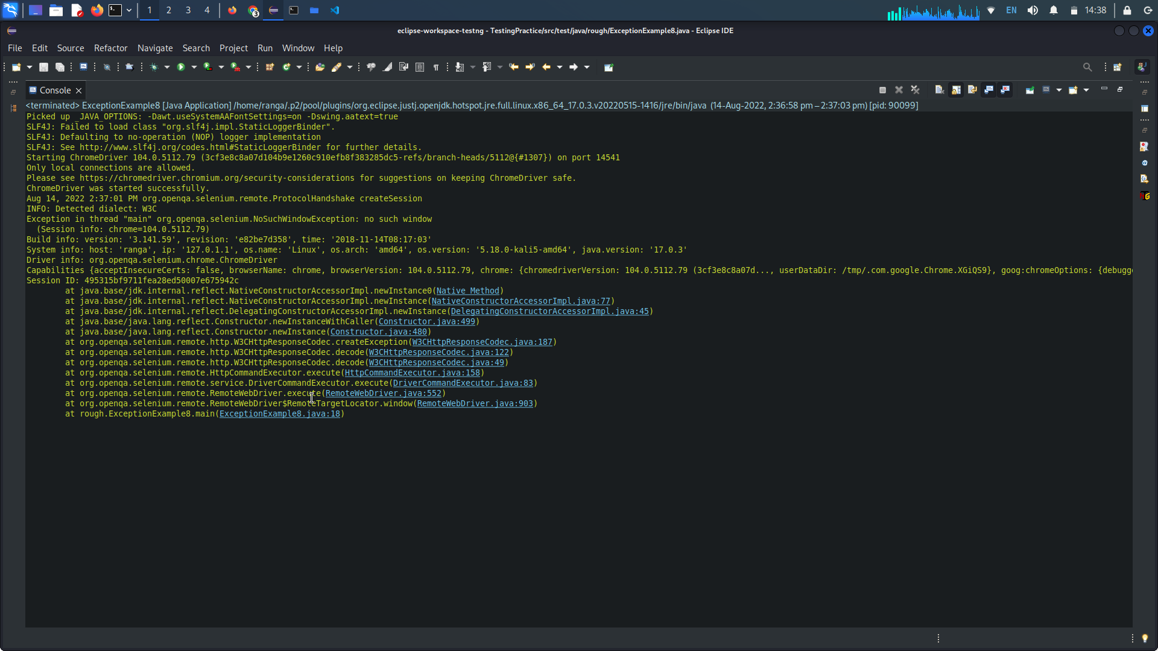Screen dimensions: 1158x651
Task: Click the Open Type icon in toolbar
Action: (320, 67)
